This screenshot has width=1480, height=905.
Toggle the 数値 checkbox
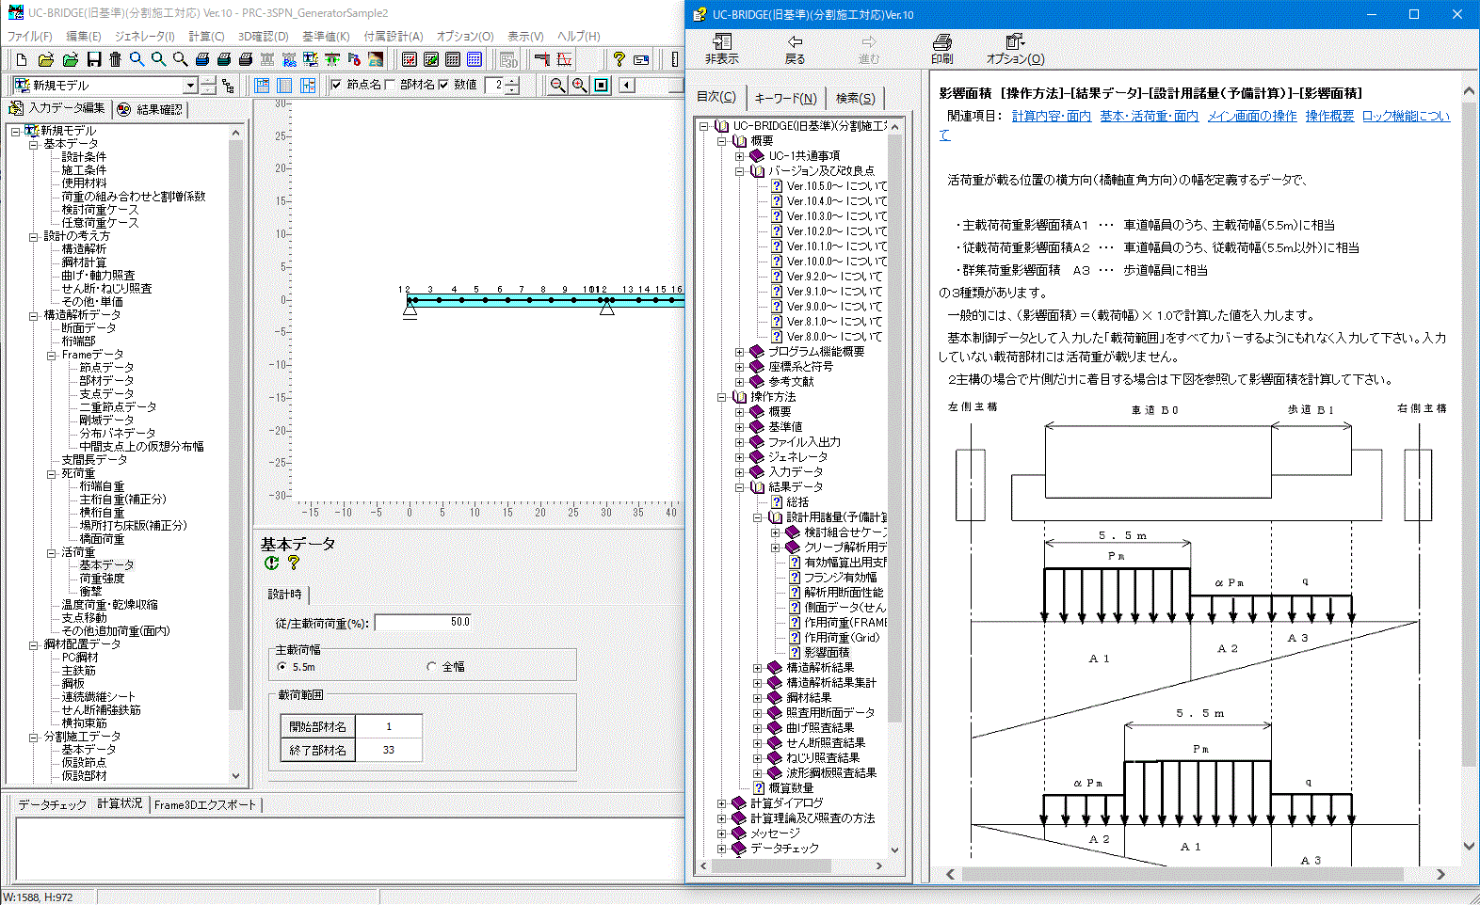coord(443,85)
